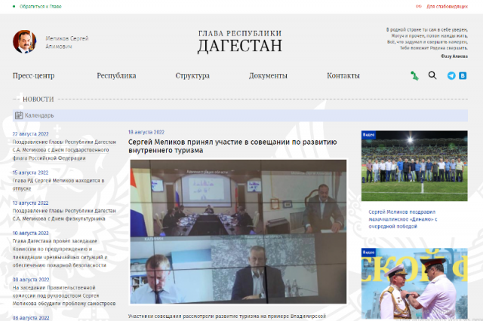Open the green Dagestan map icon
This screenshot has height=321, width=483.
click(x=414, y=75)
